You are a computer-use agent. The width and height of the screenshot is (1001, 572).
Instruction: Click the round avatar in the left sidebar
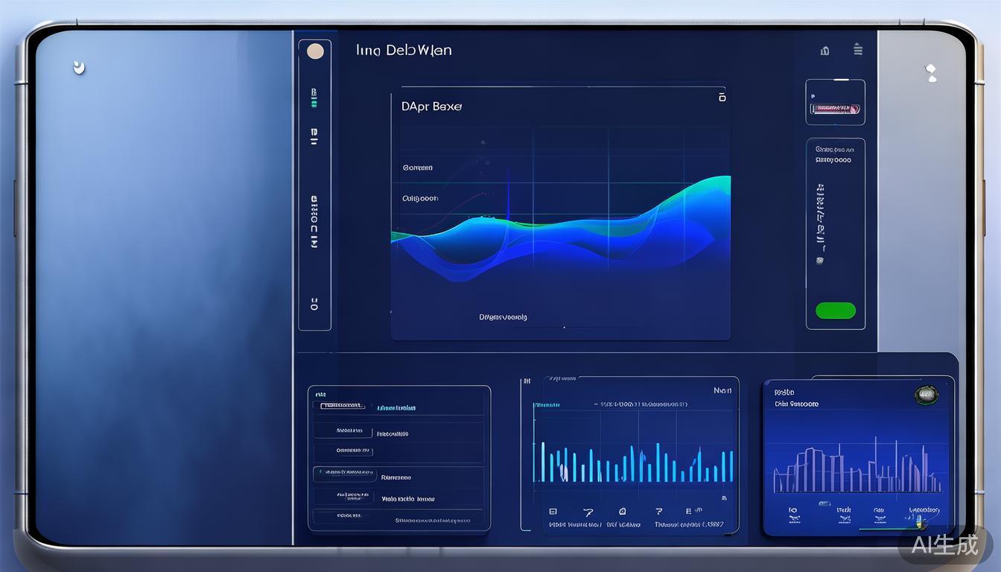click(x=315, y=51)
